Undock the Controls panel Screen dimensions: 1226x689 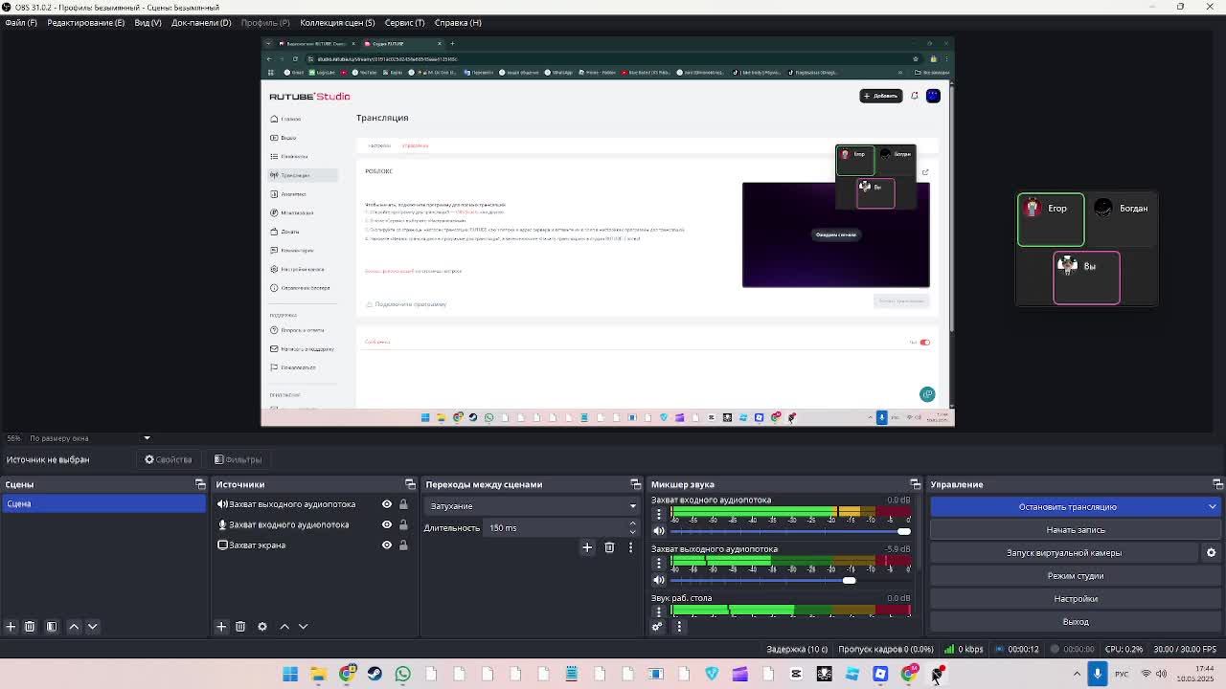click(1217, 484)
